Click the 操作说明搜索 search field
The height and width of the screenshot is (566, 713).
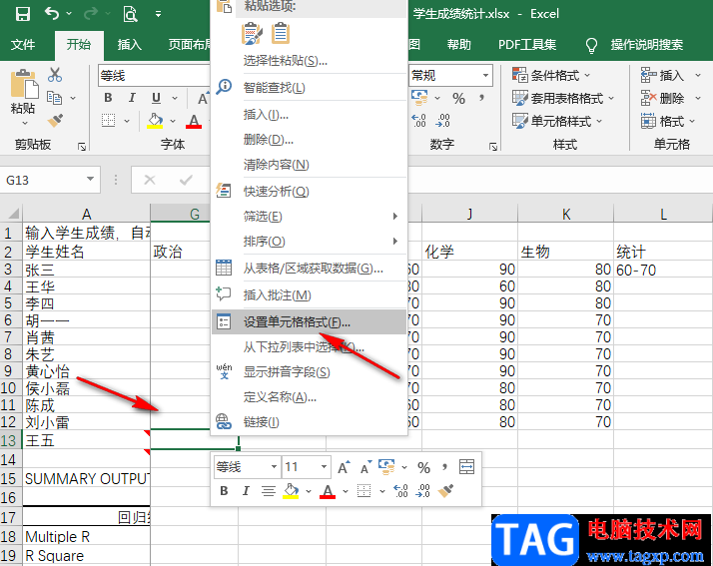[x=647, y=45]
